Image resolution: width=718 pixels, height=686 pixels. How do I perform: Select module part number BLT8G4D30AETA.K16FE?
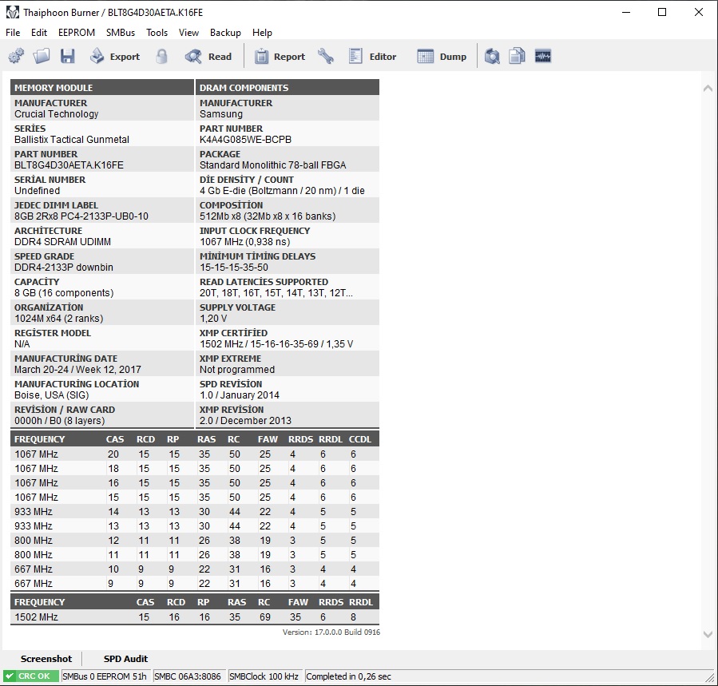click(69, 165)
